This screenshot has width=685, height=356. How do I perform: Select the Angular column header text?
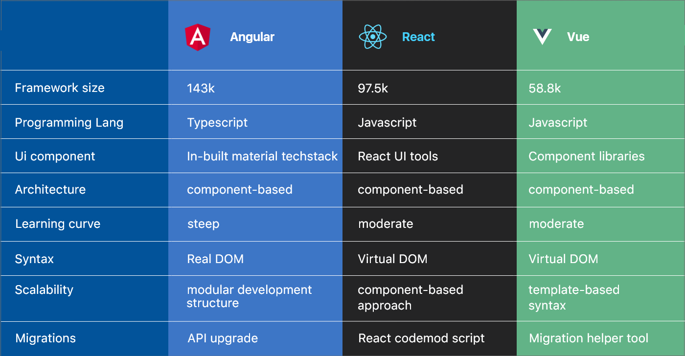click(x=252, y=37)
